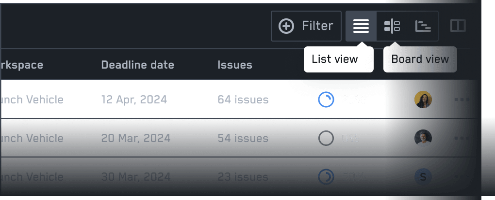Click the S avatar on 23 issues row
Screen dimensions: 495x200
423,177
